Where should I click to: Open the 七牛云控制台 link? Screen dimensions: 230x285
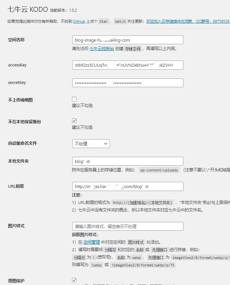tap(101, 49)
